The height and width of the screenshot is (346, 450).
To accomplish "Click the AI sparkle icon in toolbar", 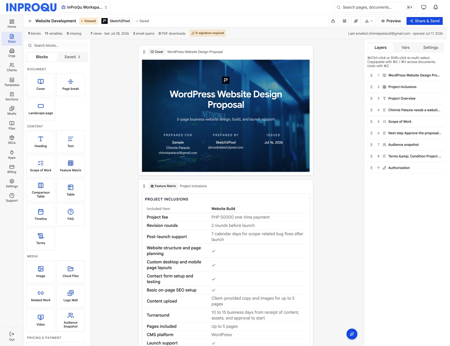I will coord(356,21).
